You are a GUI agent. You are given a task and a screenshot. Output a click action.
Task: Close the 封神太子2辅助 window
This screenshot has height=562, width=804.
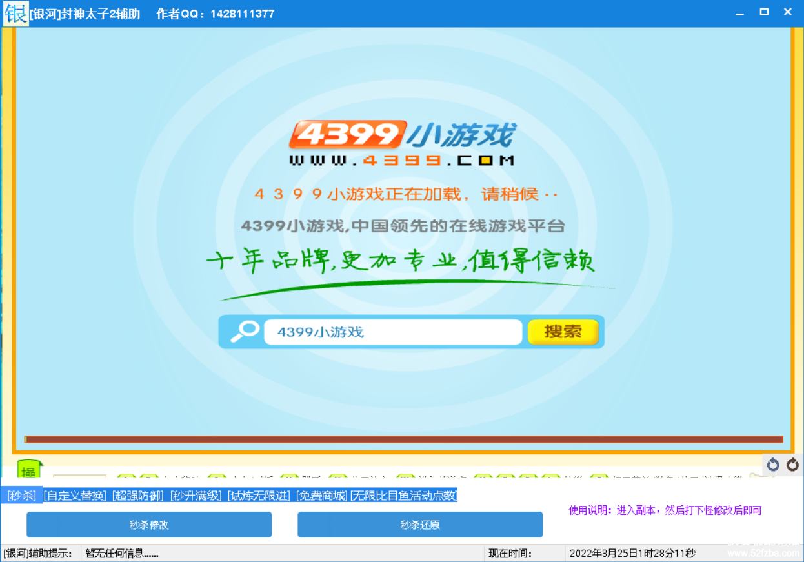pyautogui.click(x=788, y=12)
